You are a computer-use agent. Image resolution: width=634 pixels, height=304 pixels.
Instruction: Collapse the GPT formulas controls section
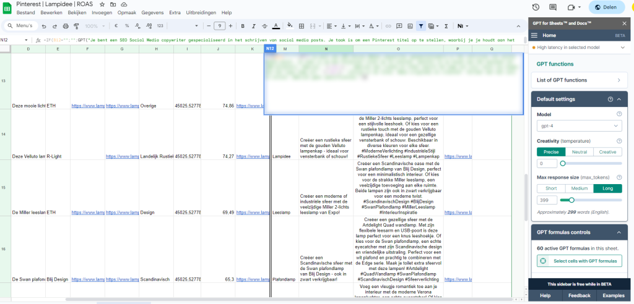click(x=619, y=232)
